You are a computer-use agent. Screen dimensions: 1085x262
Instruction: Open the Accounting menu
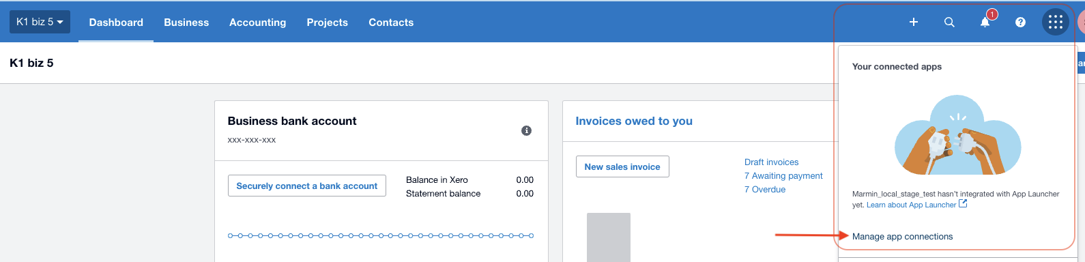[258, 23]
